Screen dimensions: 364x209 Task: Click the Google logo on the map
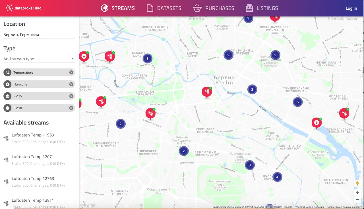coord(88,206)
